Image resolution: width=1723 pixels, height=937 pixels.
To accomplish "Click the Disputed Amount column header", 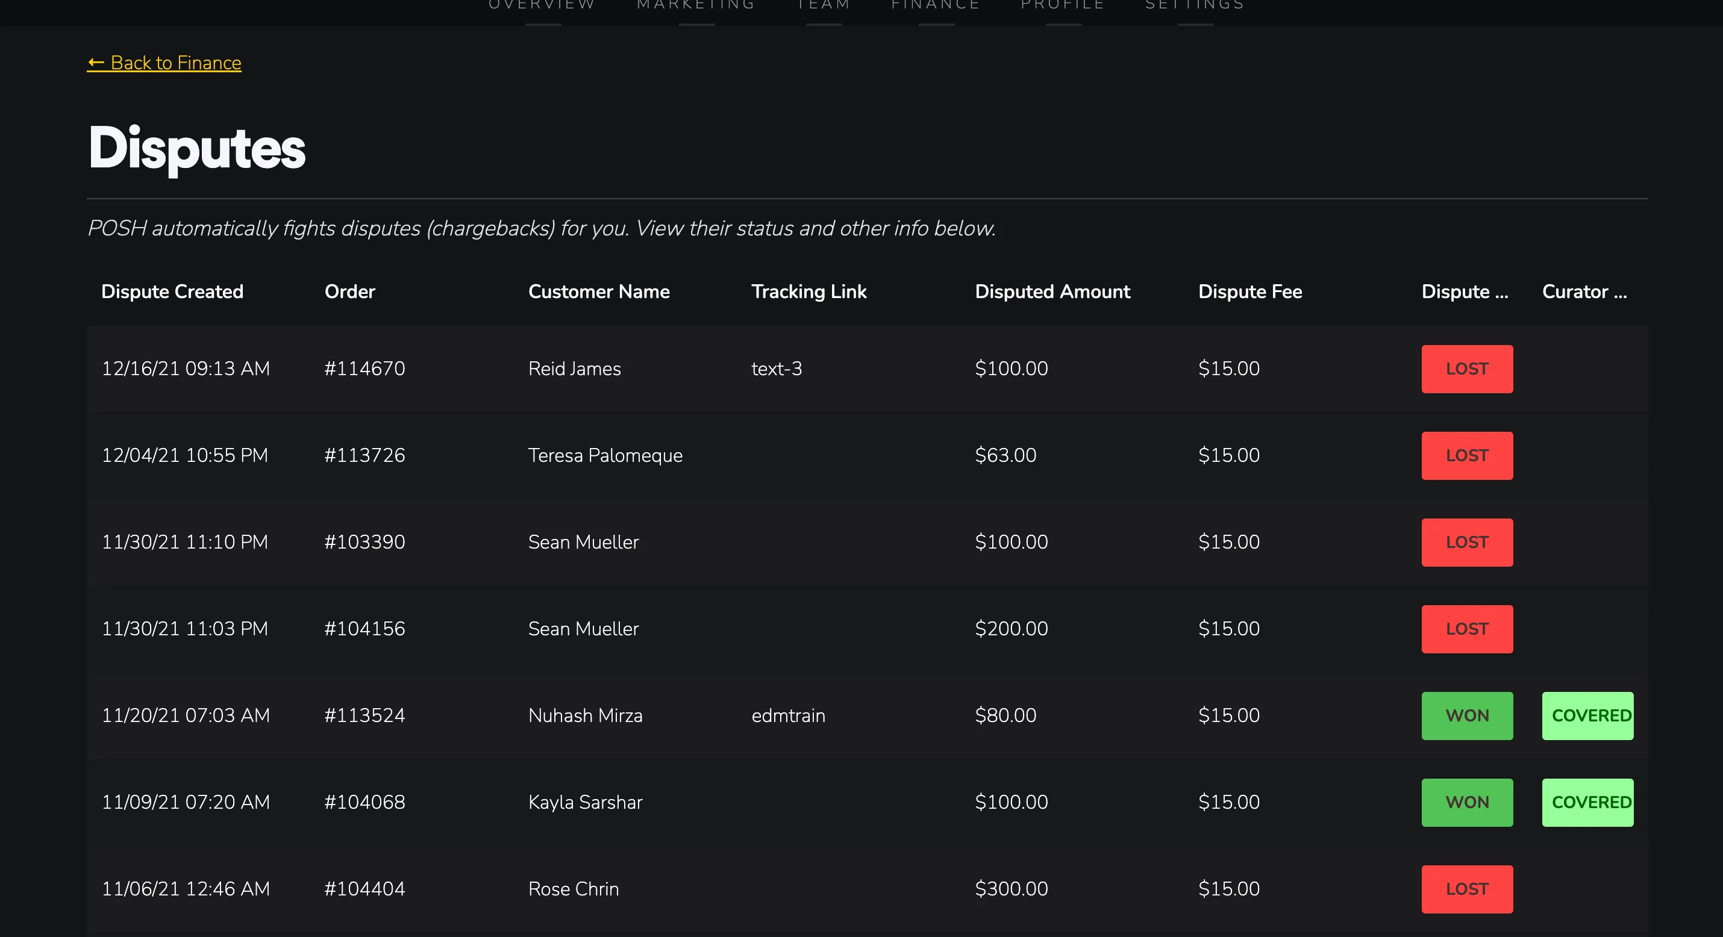I will (x=1052, y=291).
